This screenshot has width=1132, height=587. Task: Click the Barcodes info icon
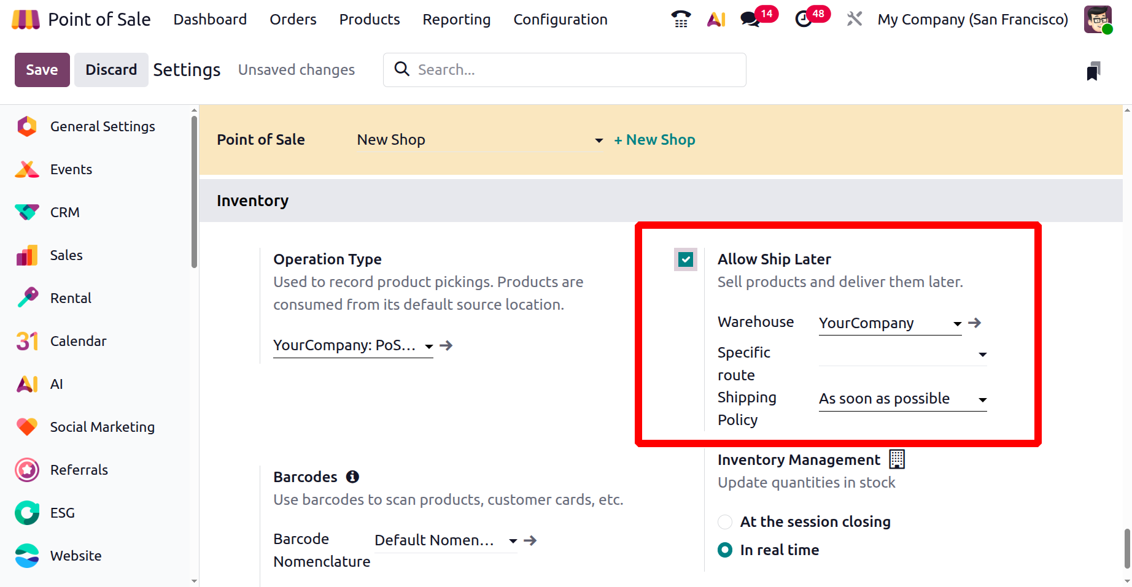352,477
